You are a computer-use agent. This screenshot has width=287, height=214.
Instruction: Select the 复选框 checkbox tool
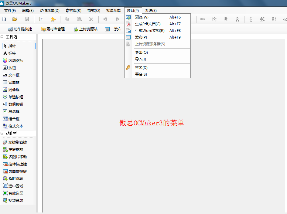11,111
